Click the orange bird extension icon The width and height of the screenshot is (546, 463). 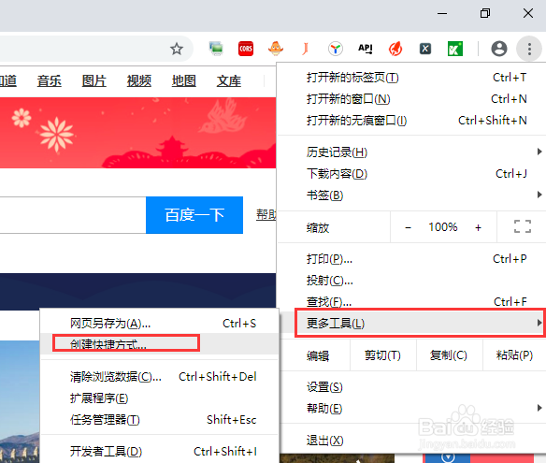pyautogui.click(x=276, y=49)
